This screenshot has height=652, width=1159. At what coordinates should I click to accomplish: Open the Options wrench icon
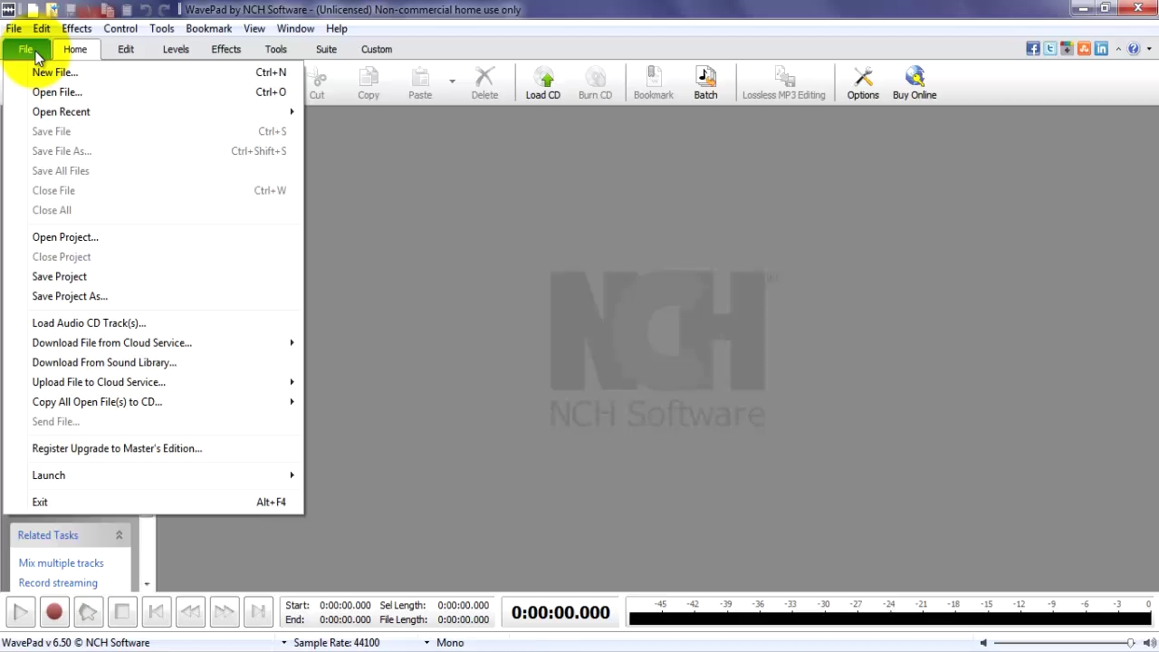(863, 82)
